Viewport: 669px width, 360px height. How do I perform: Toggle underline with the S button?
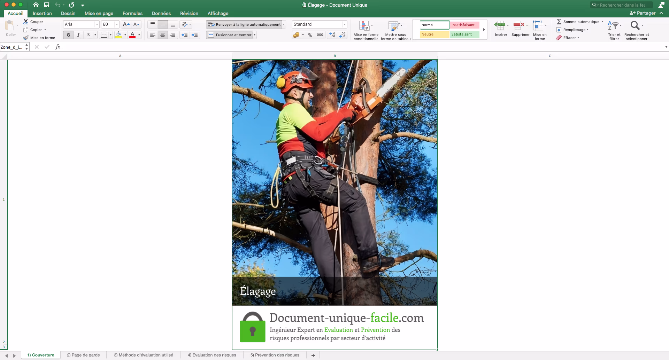click(89, 35)
